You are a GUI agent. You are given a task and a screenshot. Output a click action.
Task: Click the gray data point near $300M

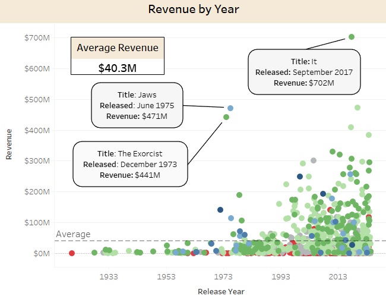pyautogui.click(x=314, y=160)
